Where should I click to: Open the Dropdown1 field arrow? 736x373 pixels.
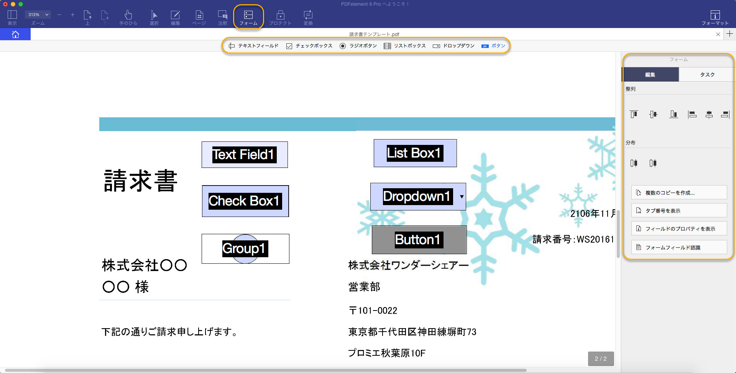point(462,197)
